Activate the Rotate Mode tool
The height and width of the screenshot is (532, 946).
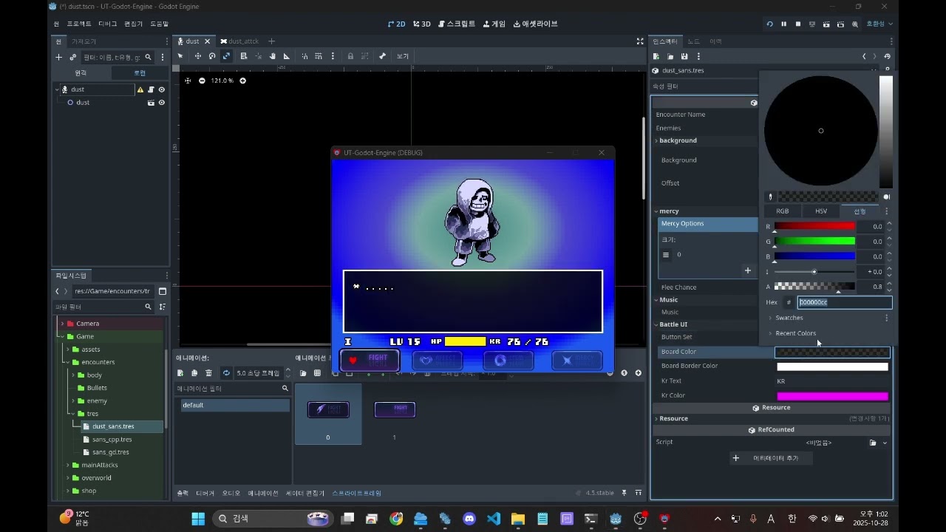(x=212, y=56)
